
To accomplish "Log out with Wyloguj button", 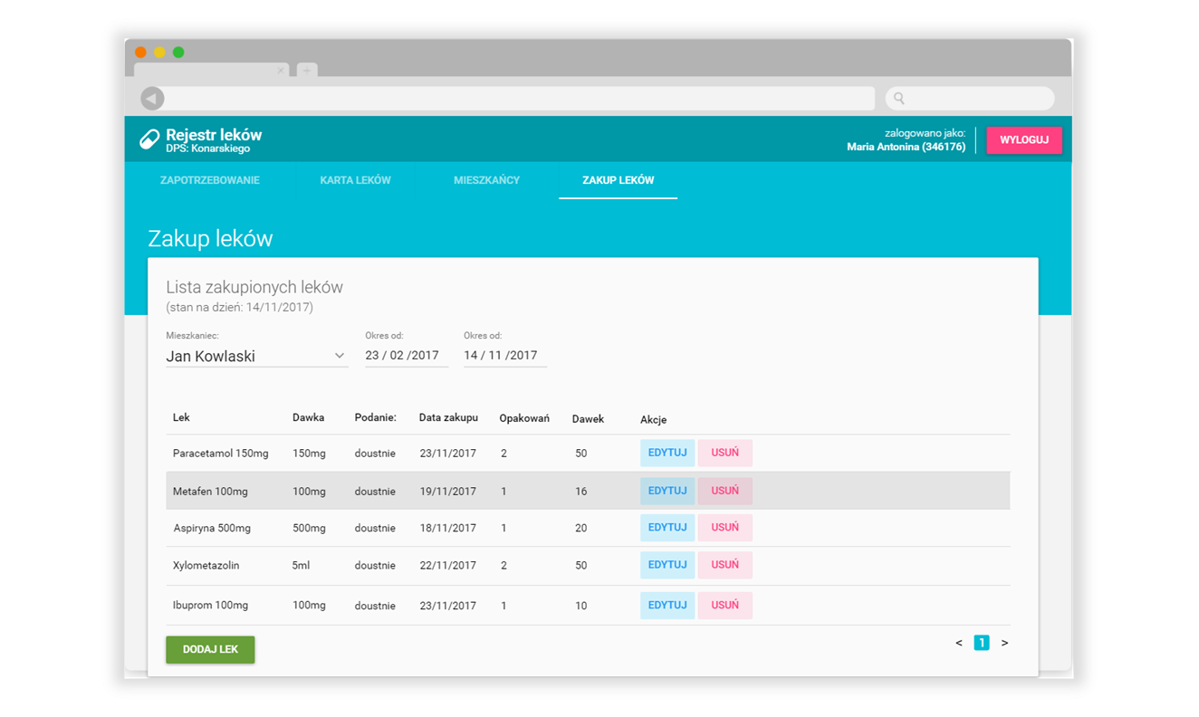I will click(x=1024, y=140).
